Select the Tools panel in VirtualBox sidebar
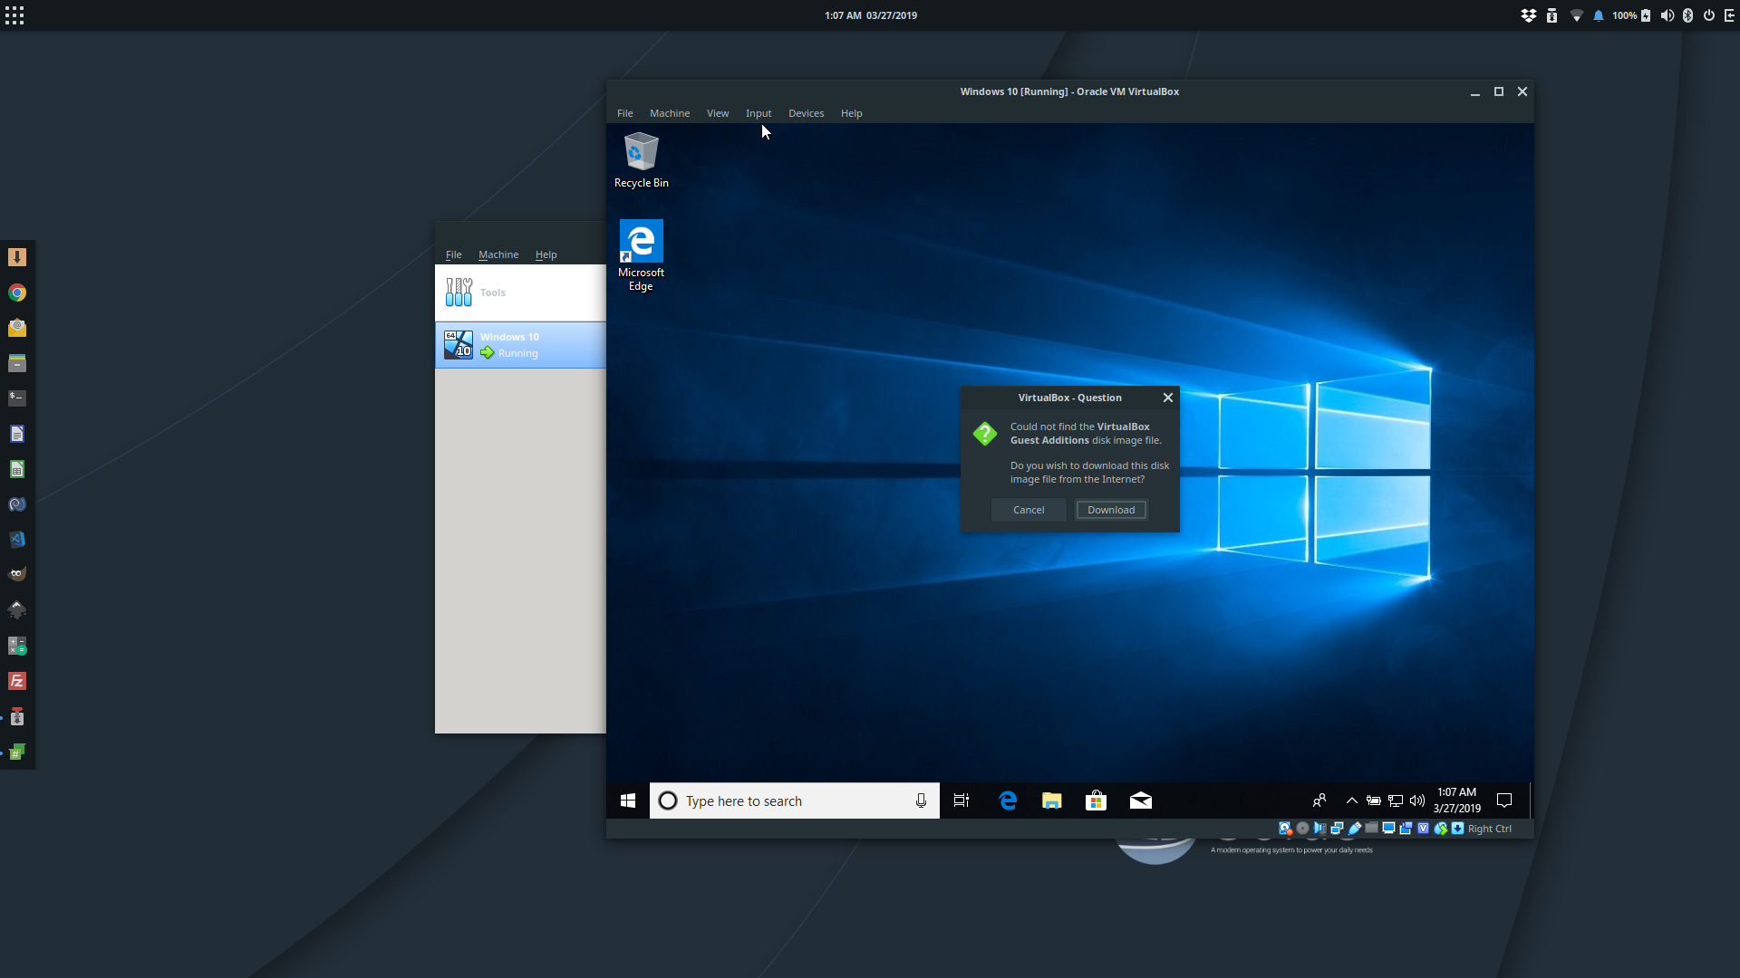The height and width of the screenshot is (978, 1740). pos(518,292)
